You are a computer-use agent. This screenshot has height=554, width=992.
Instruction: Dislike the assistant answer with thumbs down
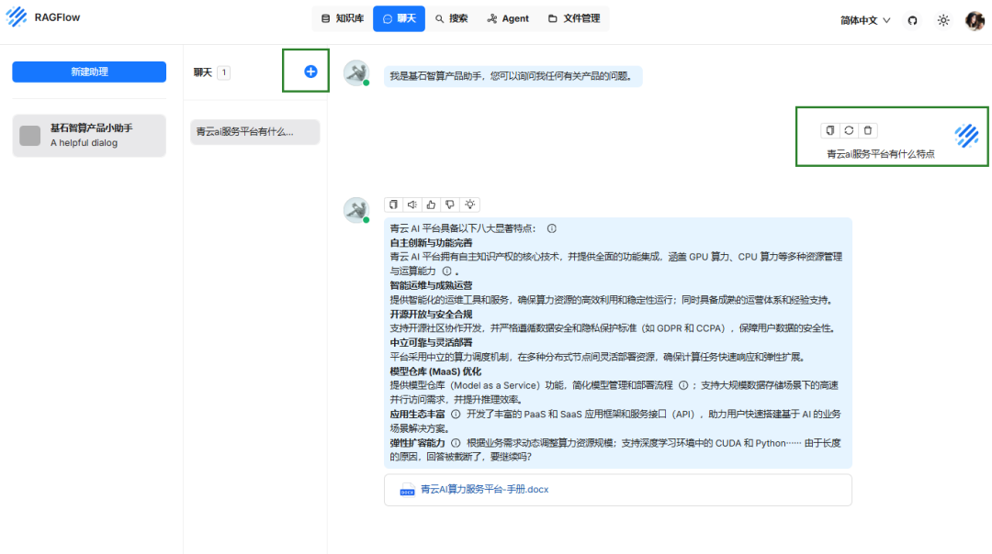pyautogui.click(x=450, y=204)
